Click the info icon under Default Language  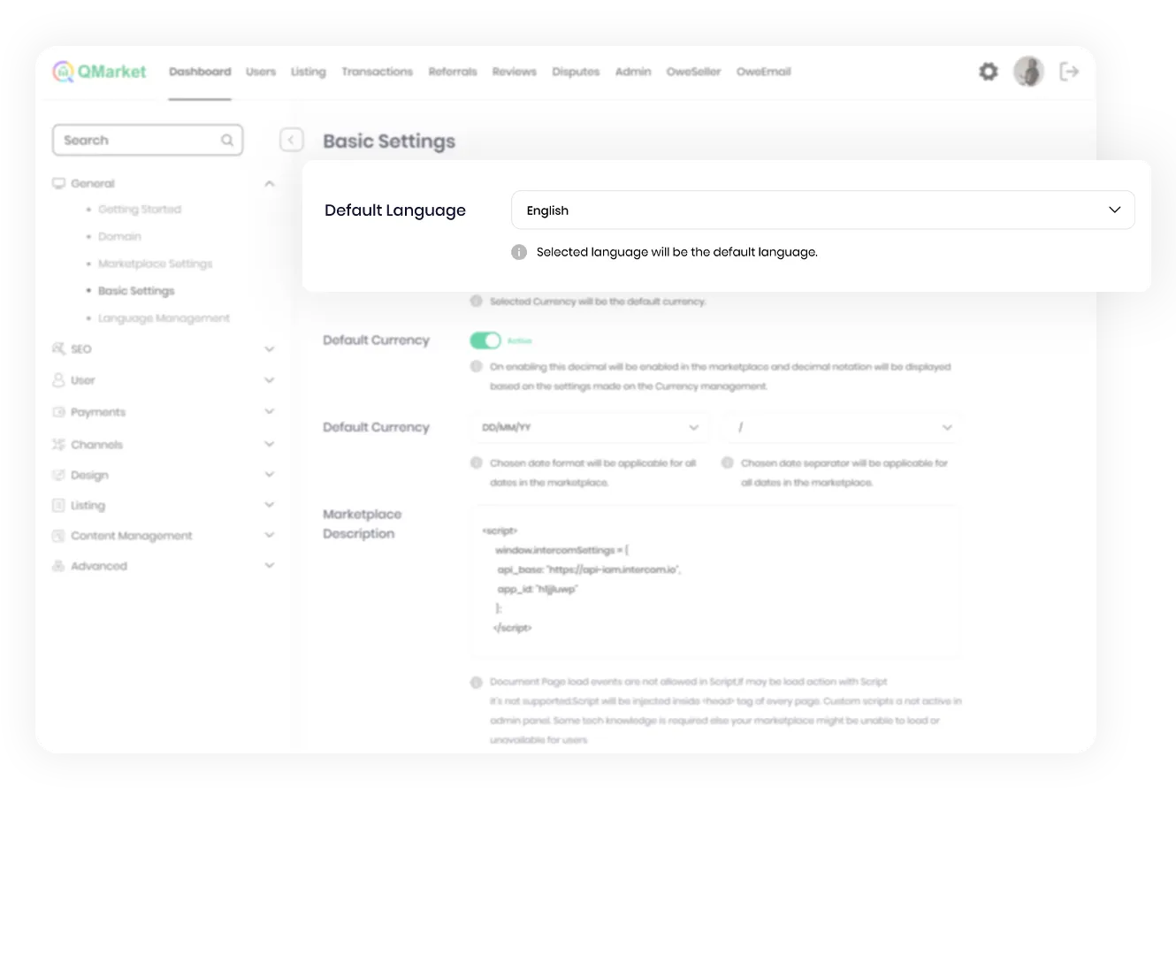coord(519,252)
